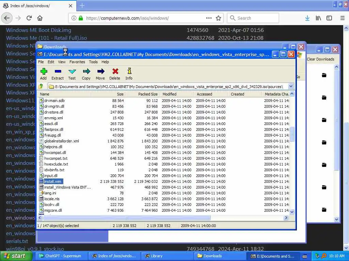This screenshot has height=261, width=349.
Task: Click the red Delete icon
Action: [115, 71]
